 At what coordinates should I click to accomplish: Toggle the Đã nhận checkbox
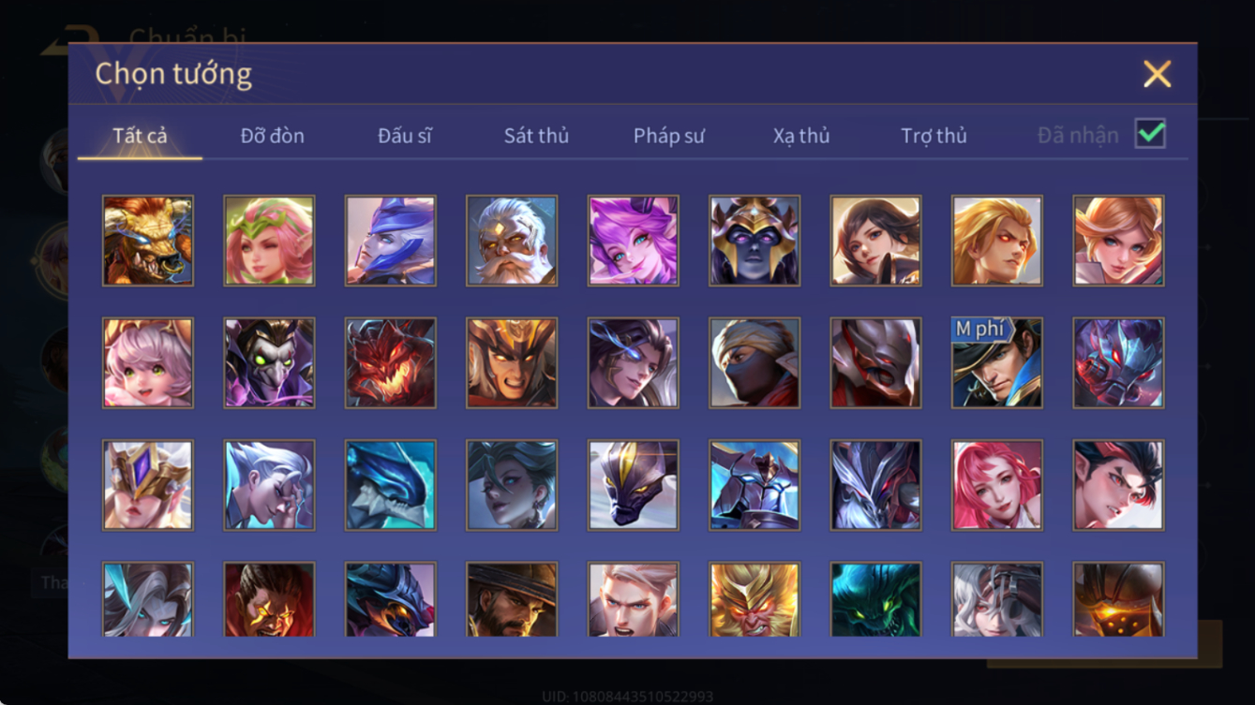[1150, 134]
